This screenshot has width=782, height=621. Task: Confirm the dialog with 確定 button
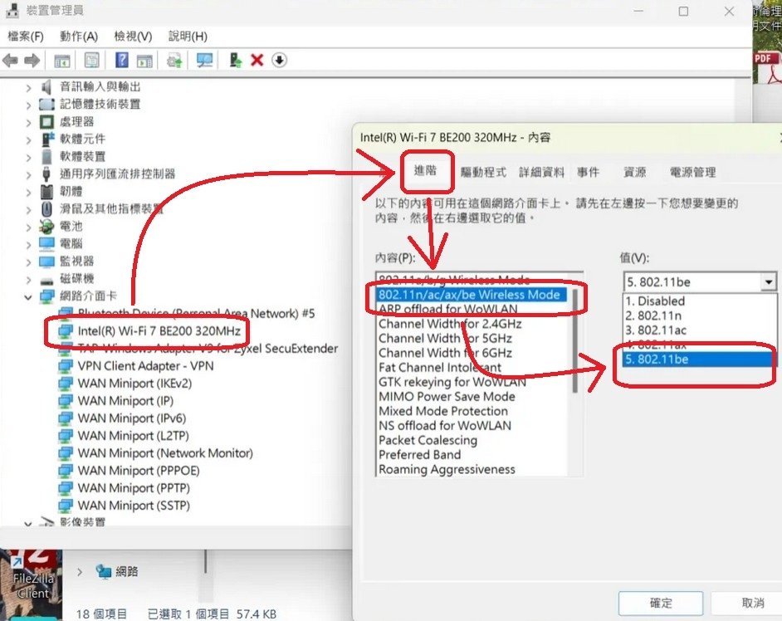[x=661, y=603]
